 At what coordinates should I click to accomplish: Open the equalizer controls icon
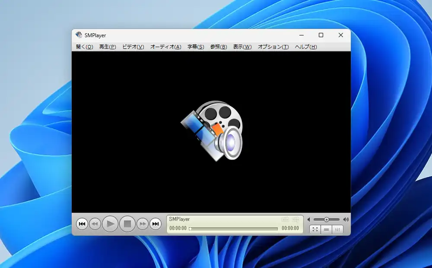(337, 230)
